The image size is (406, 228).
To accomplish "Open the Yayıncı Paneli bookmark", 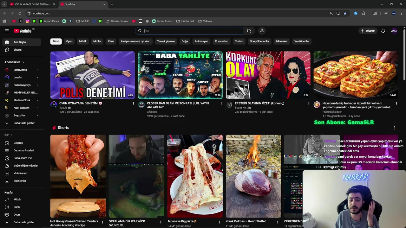I will coord(49,21).
